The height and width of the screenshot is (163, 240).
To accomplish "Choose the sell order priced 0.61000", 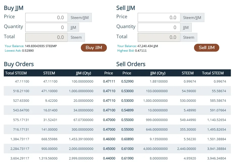I will (x=127, y=149).
